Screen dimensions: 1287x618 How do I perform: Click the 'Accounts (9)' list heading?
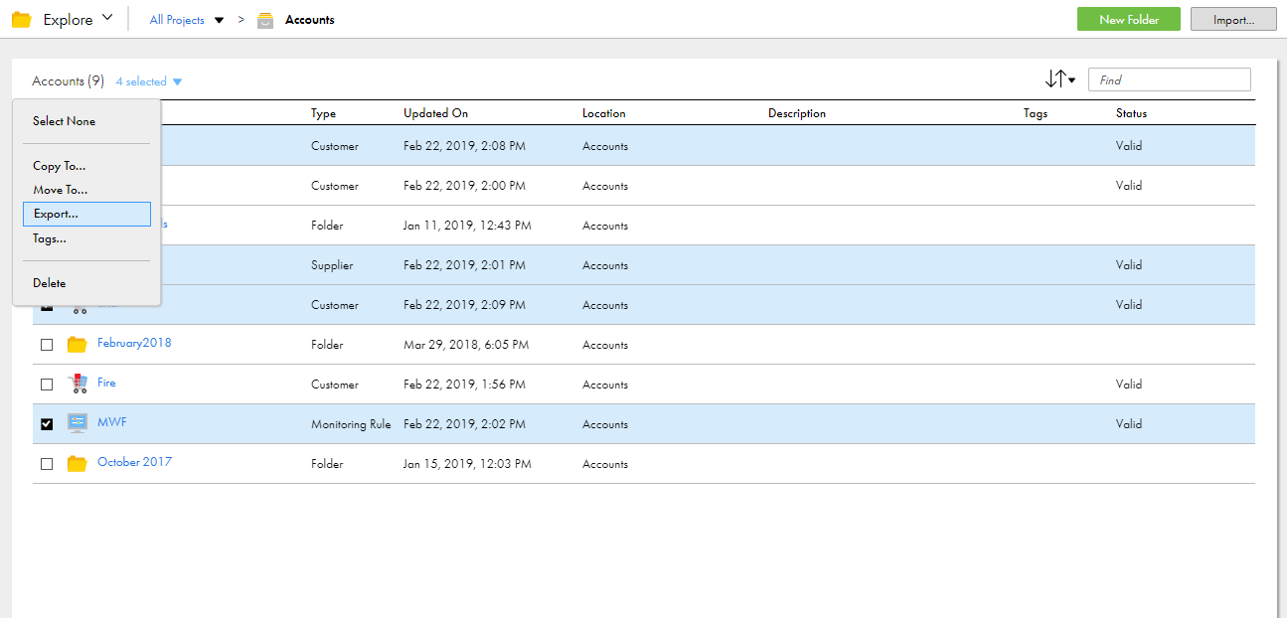tap(68, 81)
